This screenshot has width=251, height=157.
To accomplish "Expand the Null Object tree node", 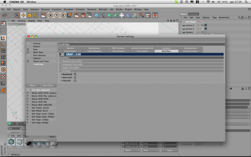I will click(181, 22).
